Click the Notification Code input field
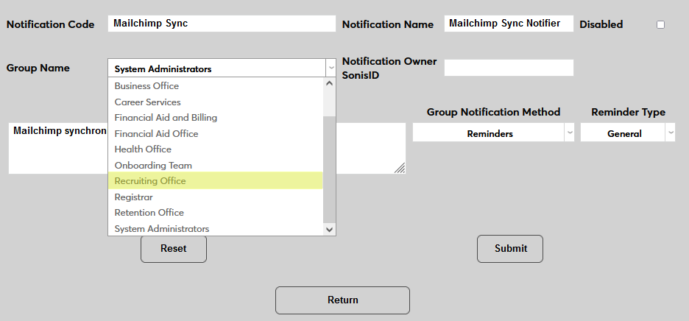 coord(222,24)
